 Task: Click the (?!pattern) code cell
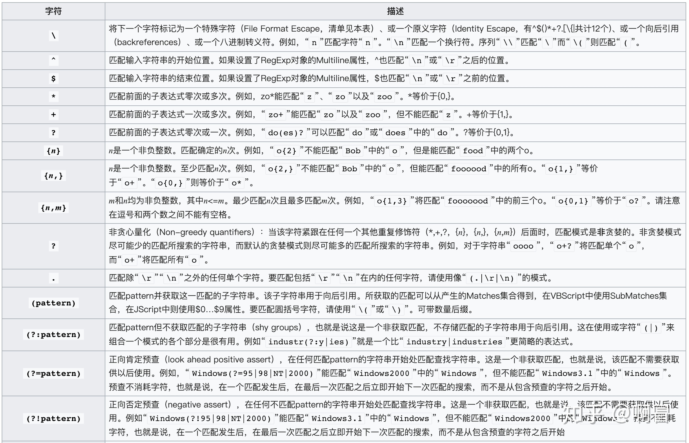54,418
